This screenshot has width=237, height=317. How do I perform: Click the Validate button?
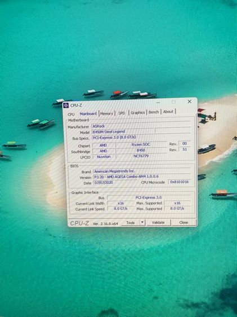pos(158,222)
